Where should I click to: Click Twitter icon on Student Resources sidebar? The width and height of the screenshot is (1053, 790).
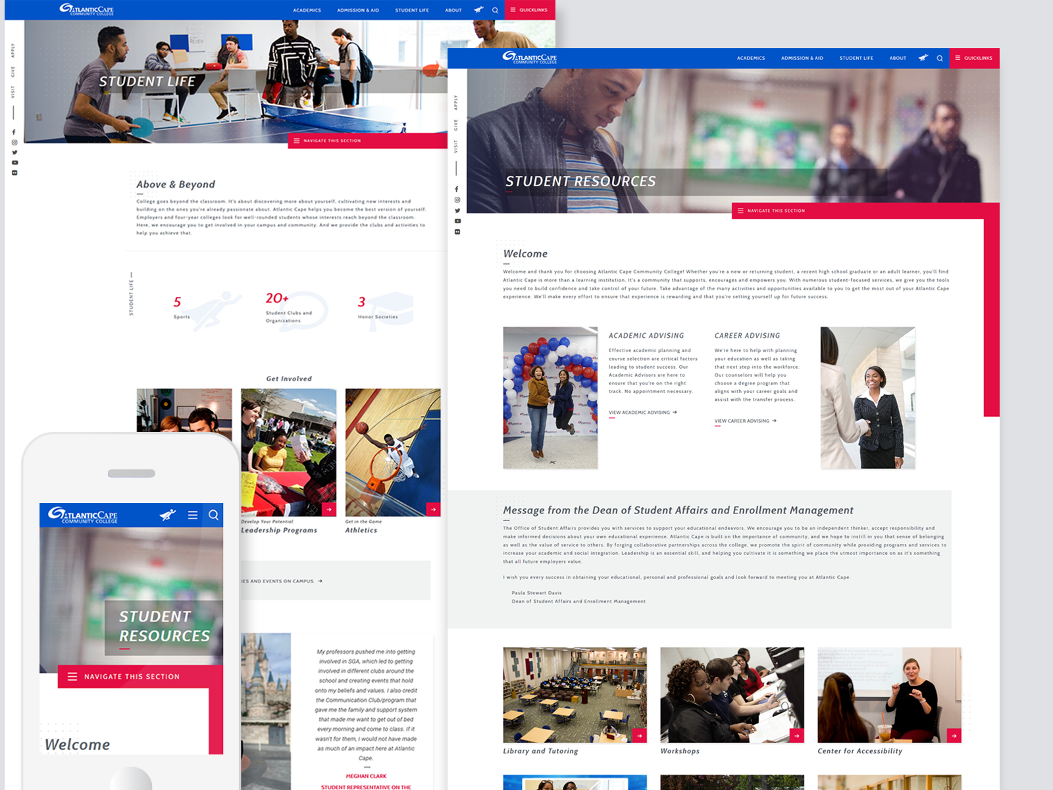click(x=457, y=211)
